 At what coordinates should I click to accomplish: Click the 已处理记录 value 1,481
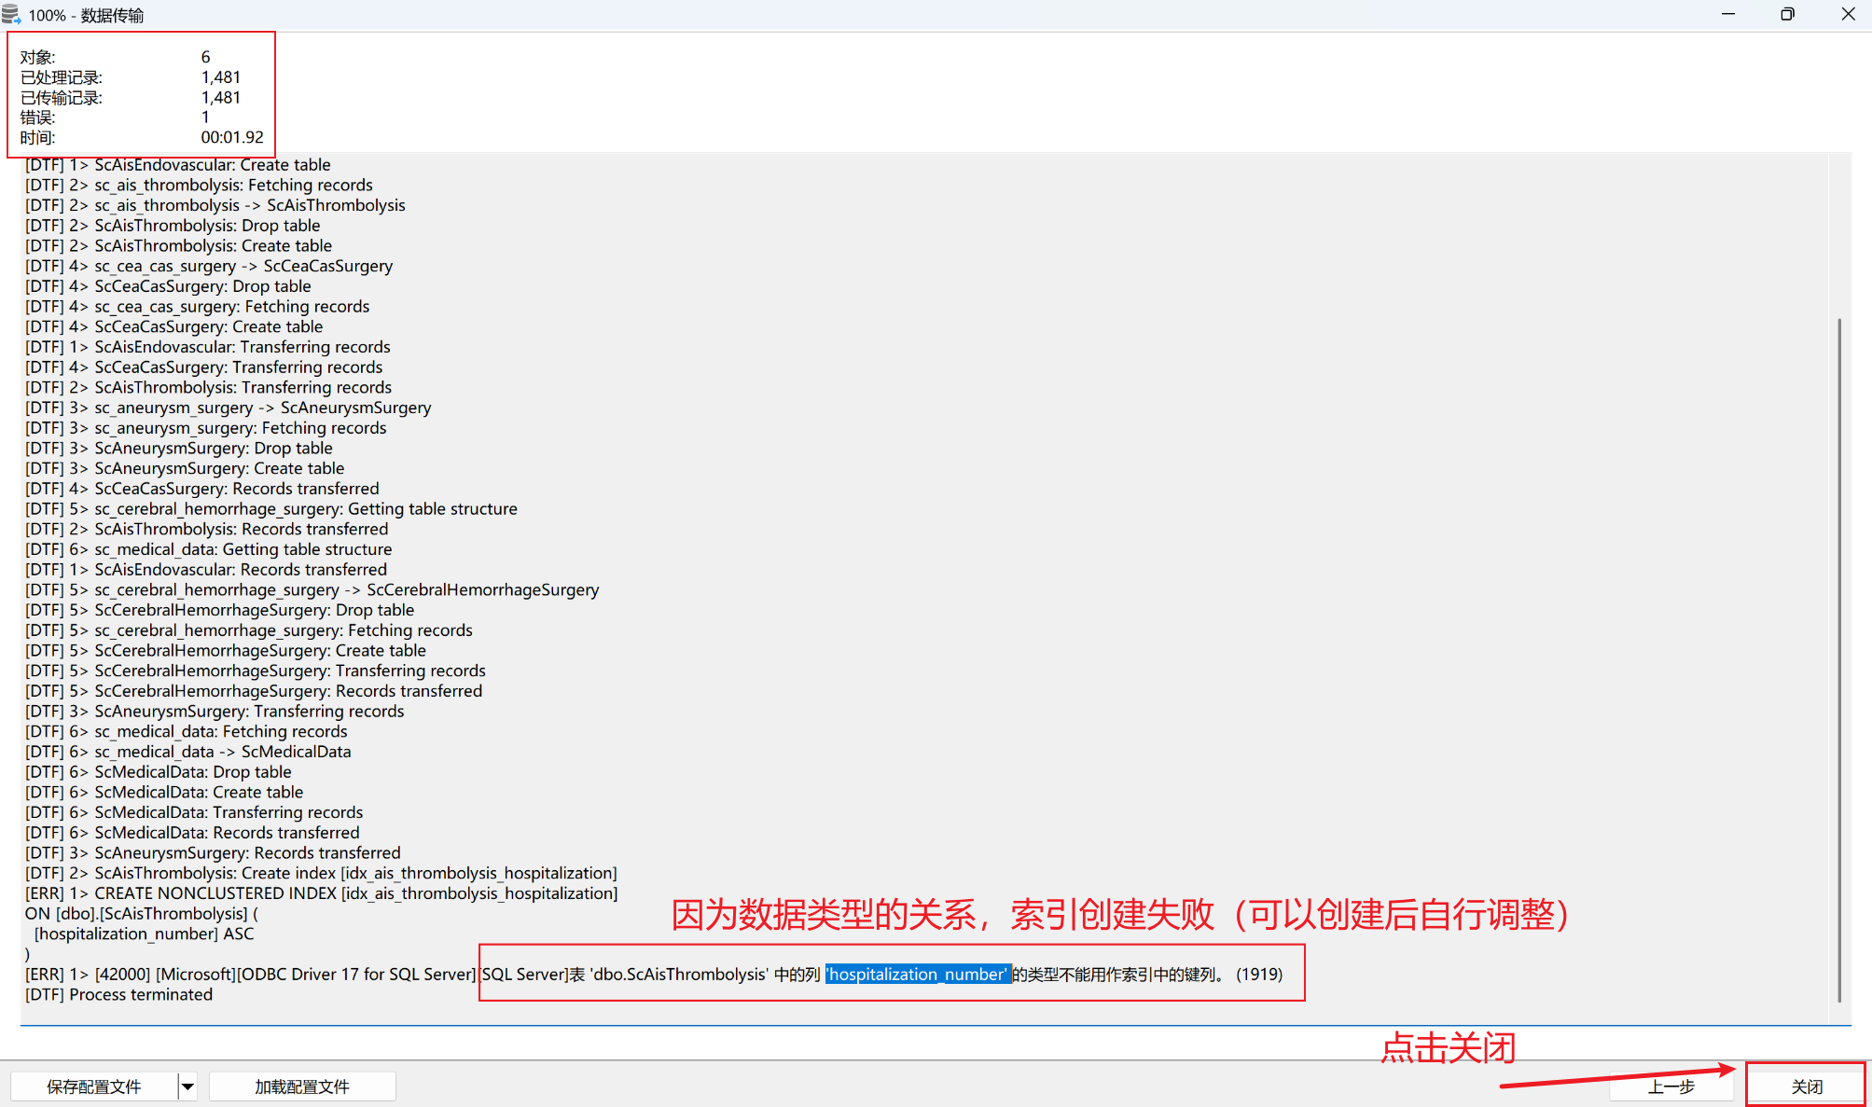pos(221,77)
